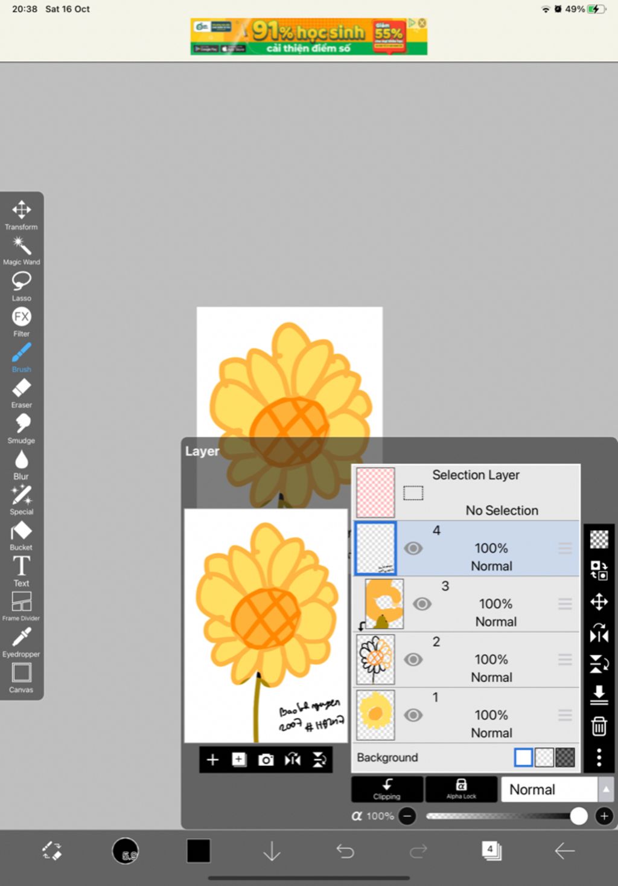618x886 pixels.
Task: Hide layer 1 with eye icon
Action: coord(413,715)
